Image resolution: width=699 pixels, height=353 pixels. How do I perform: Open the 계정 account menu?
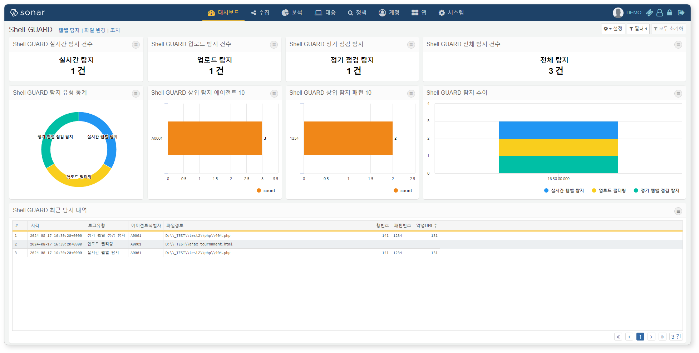(x=389, y=13)
